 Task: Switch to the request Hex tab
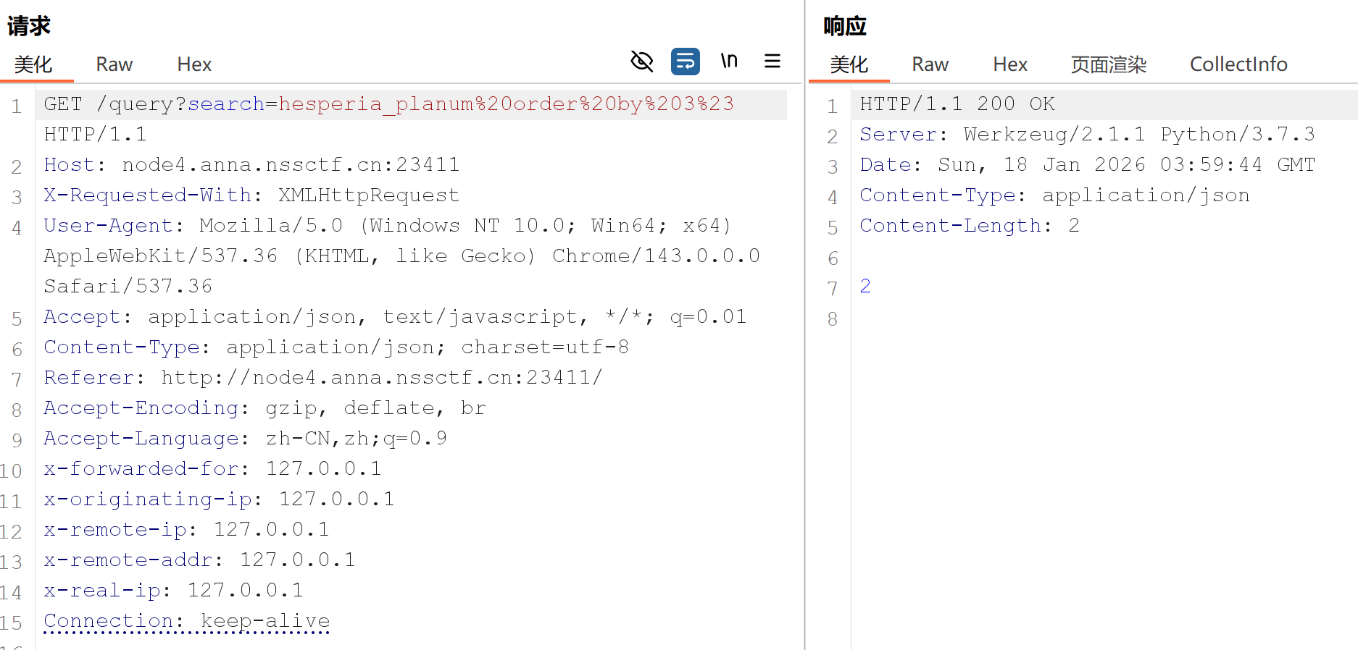click(194, 64)
